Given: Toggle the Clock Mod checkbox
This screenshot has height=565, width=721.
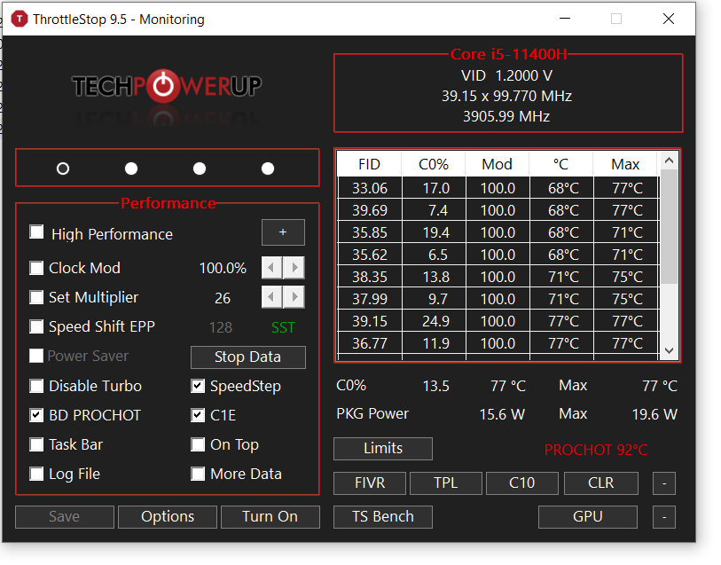Looking at the screenshot, I should (x=36, y=268).
